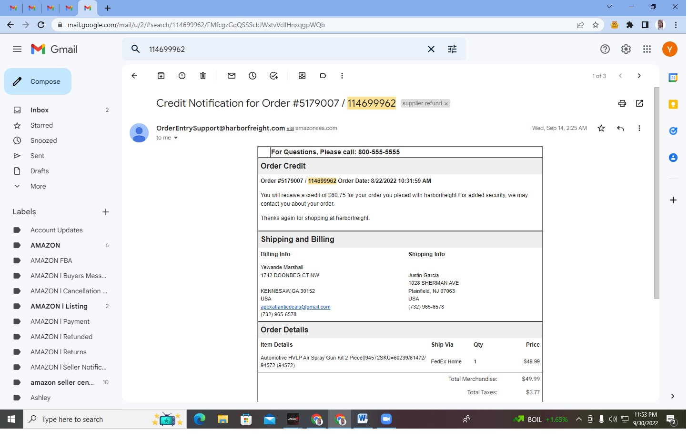Delete this email with trash icon
The width and height of the screenshot is (688, 440).
point(203,76)
